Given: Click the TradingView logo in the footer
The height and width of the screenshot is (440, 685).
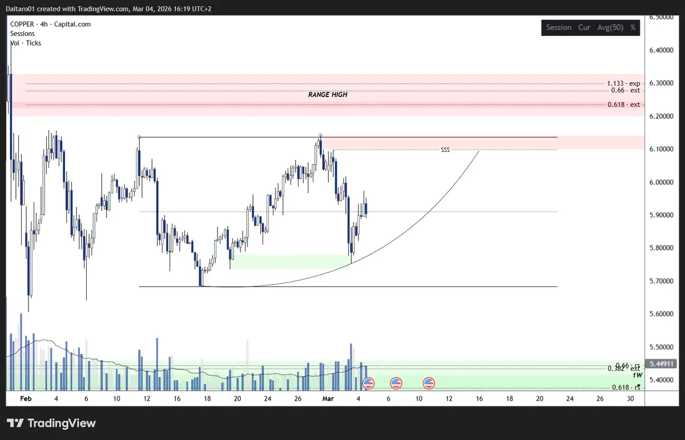Looking at the screenshot, I should [x=51, y=423].
